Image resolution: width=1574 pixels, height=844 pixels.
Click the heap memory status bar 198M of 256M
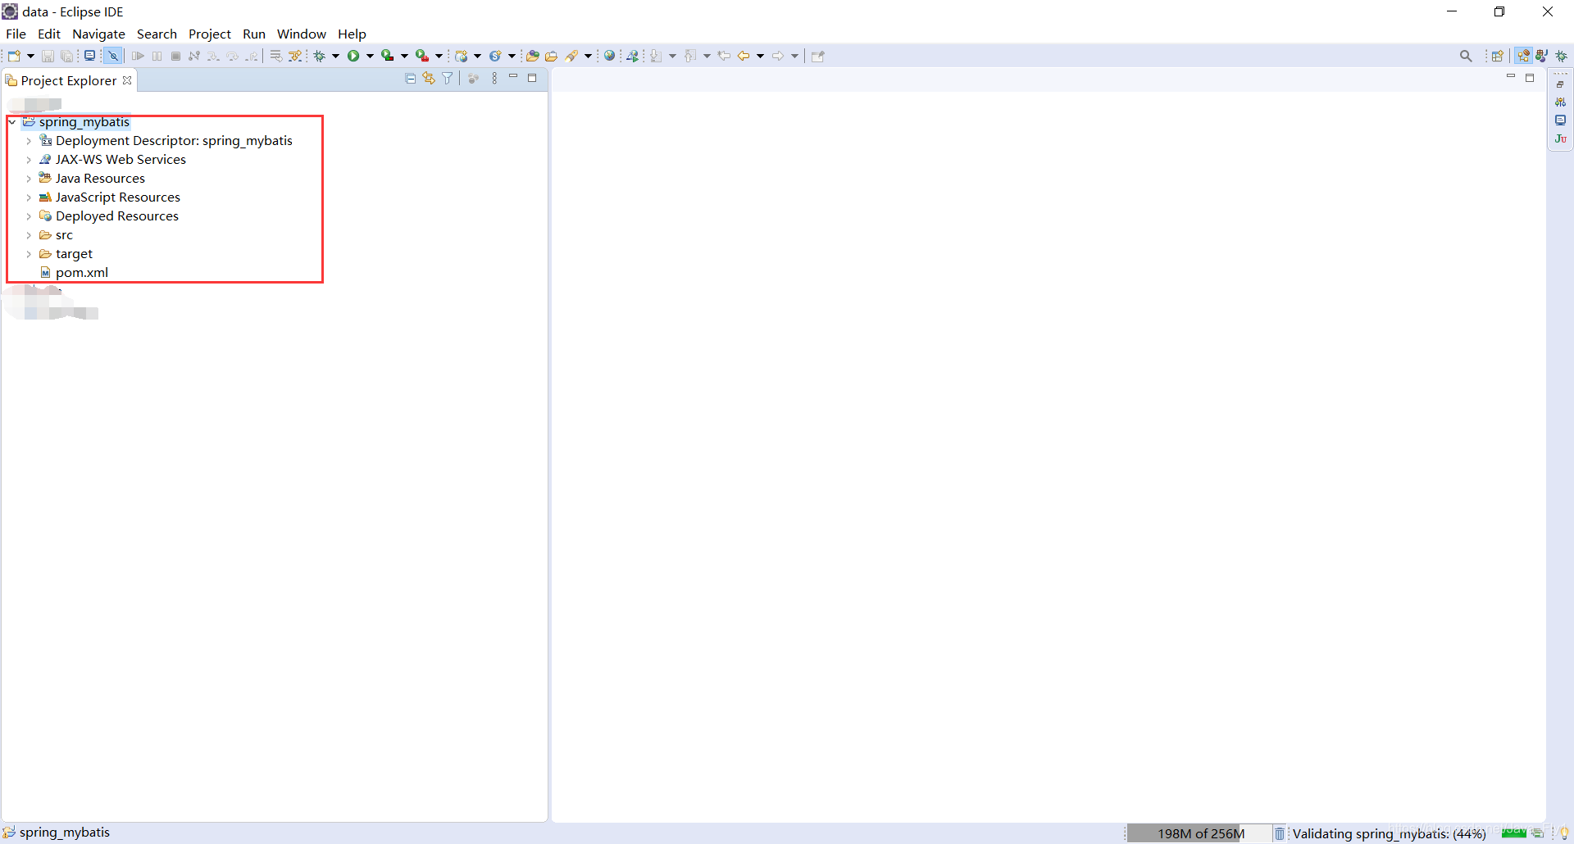pyautogui.click(x=1199, y=833)
